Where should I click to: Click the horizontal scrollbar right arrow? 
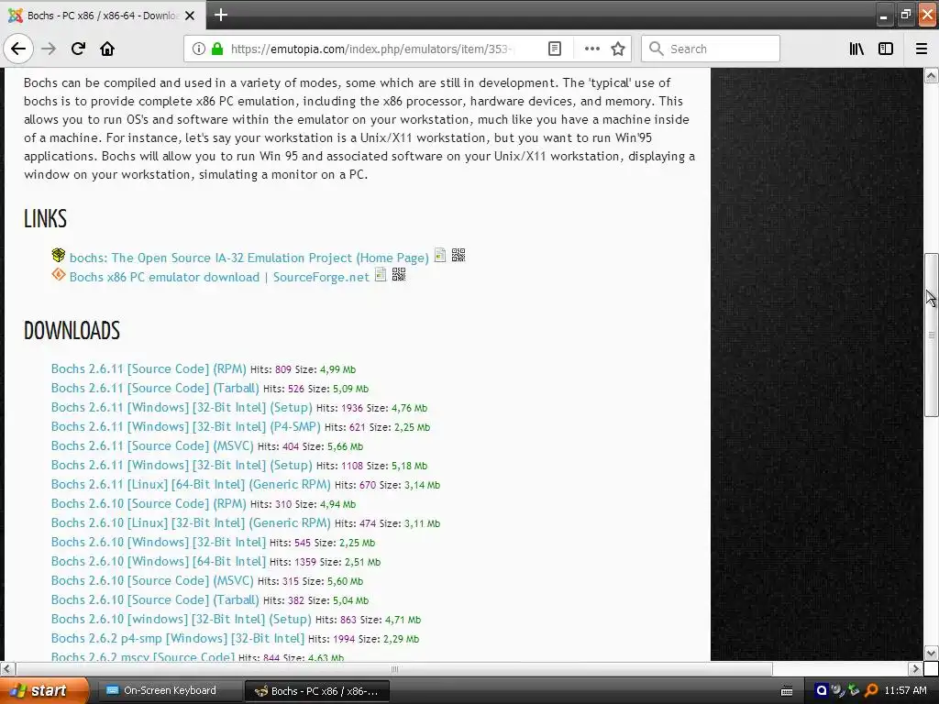click(915, 668)
